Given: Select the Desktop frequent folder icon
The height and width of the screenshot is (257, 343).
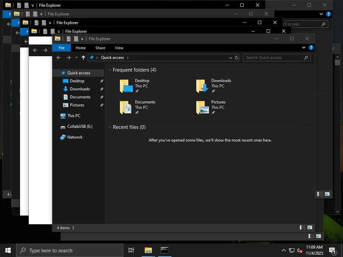Looking at the screenshot, I should click(x=126, y=86).
